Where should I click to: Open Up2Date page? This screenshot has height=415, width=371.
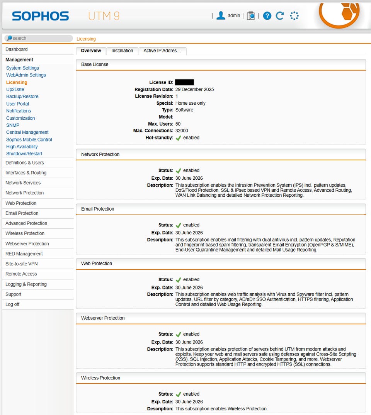15,90
